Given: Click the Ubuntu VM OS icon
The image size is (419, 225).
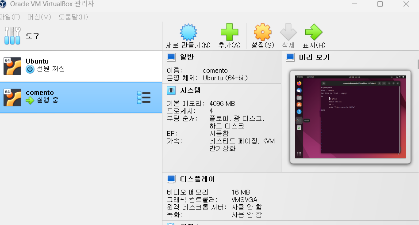Looking at the screenshot, I should 12,66.
